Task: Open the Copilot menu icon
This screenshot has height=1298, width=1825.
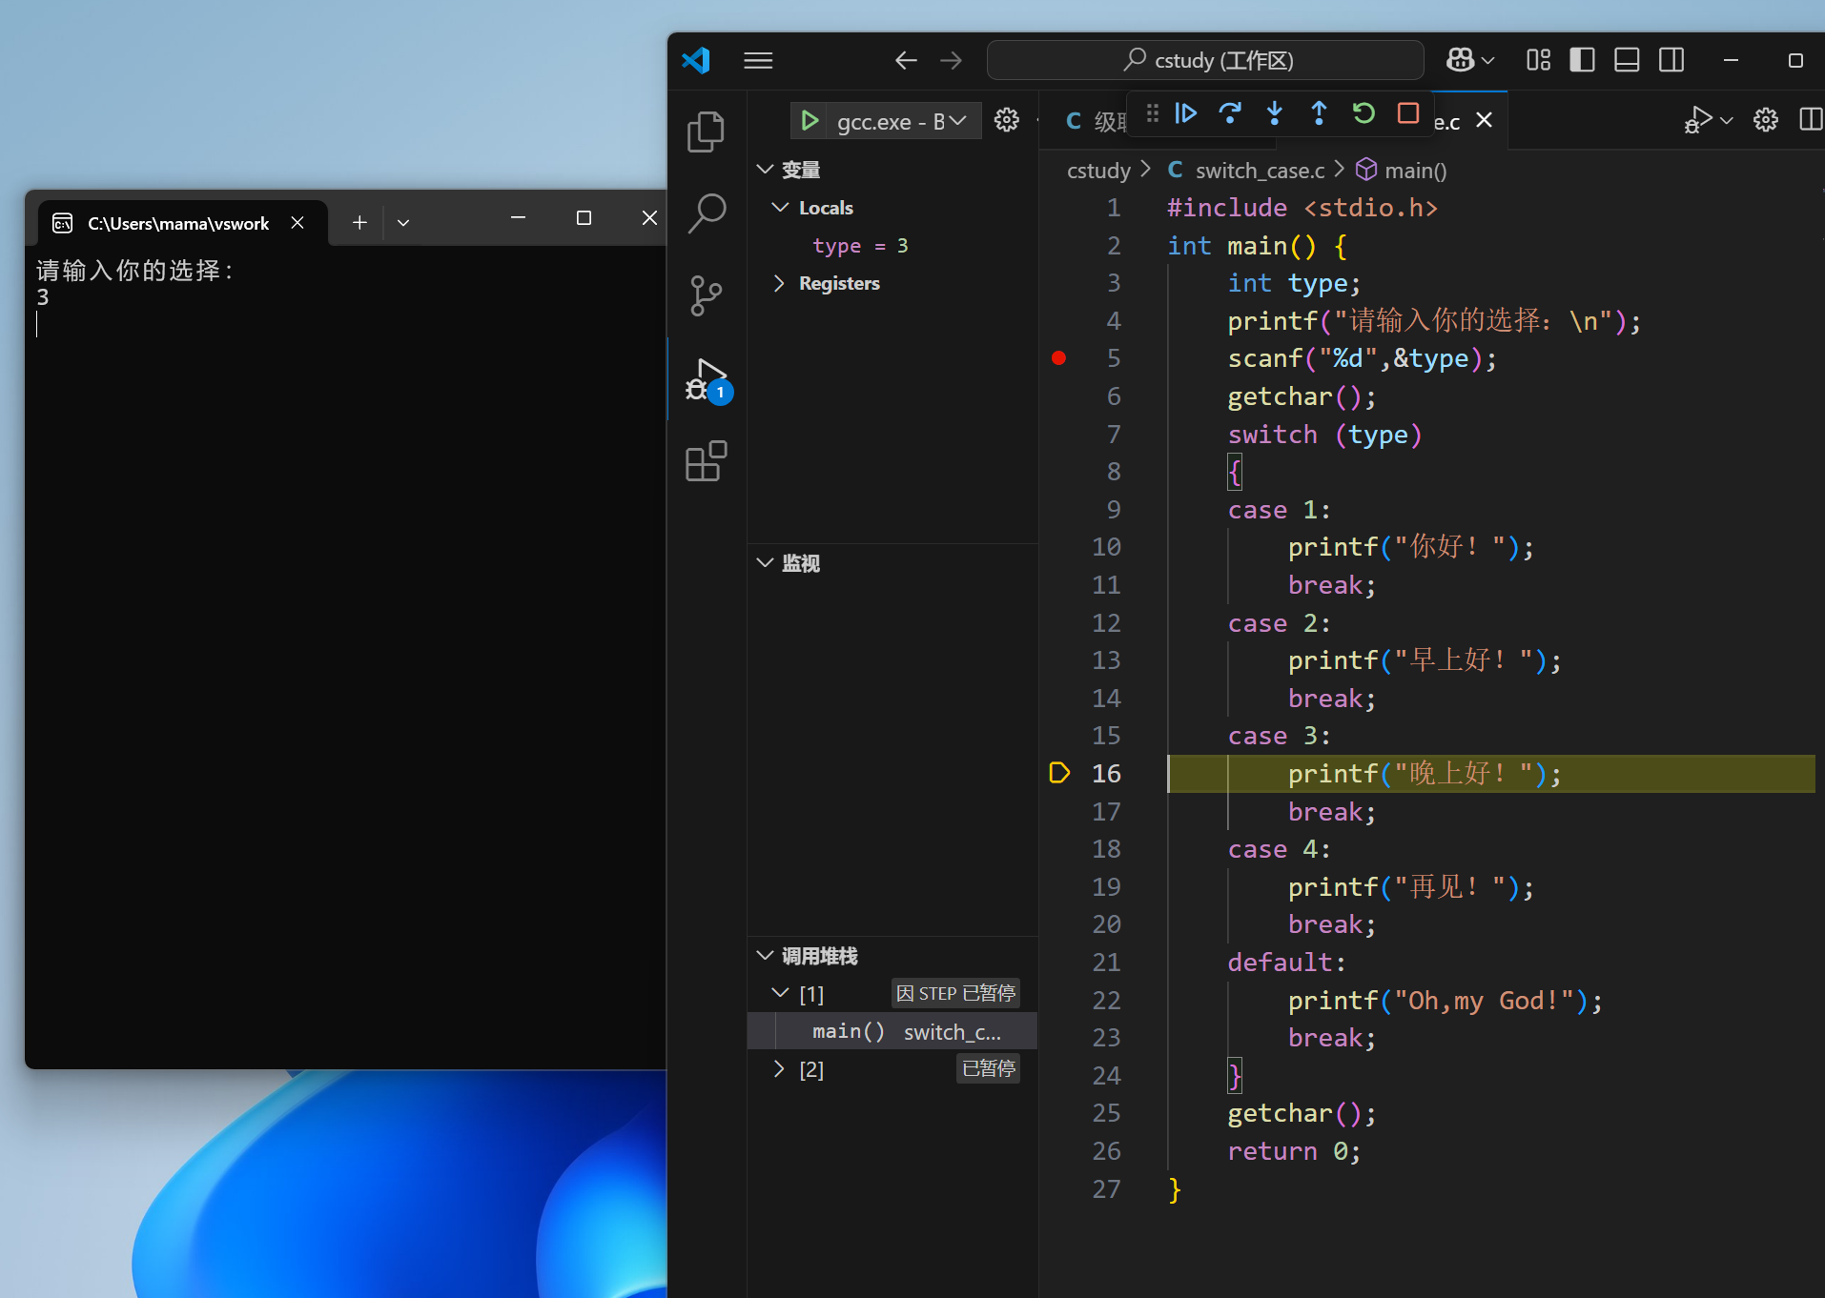Action: click(x=1460, y=60)
